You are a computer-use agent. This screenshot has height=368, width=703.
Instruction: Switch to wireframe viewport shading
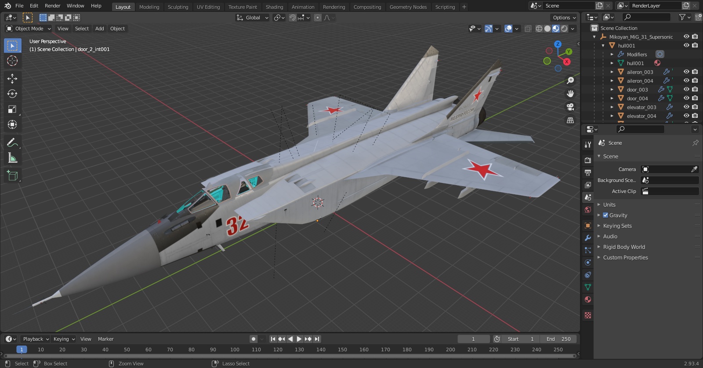pyautogui.click(x=539, y=29)
